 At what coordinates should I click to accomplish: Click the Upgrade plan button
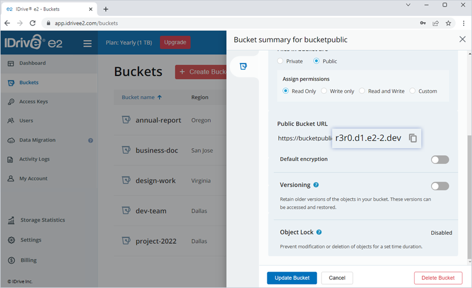tap(175, 42)
